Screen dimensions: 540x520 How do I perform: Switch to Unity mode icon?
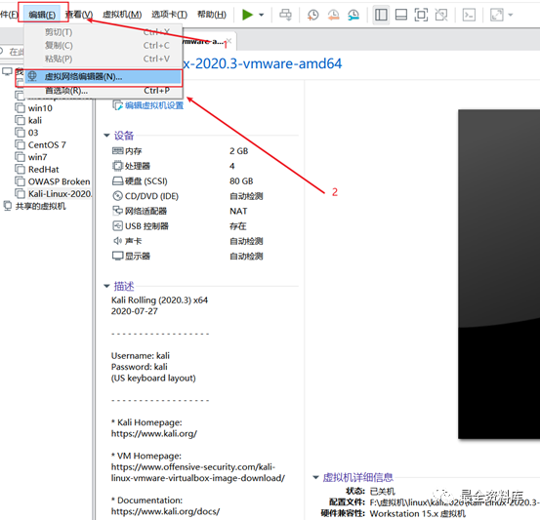(x=441, y=15)
